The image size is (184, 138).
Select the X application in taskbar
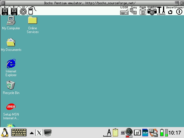click(39, 133)
